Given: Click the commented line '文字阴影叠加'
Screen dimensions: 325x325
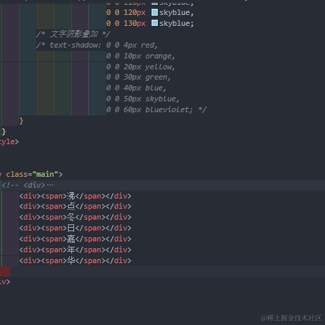Looking at the screenshot, I should [73, 34].
